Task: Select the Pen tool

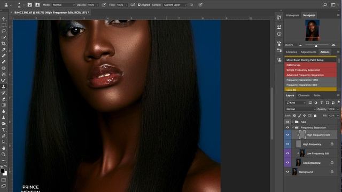Action: pos(4,136)
